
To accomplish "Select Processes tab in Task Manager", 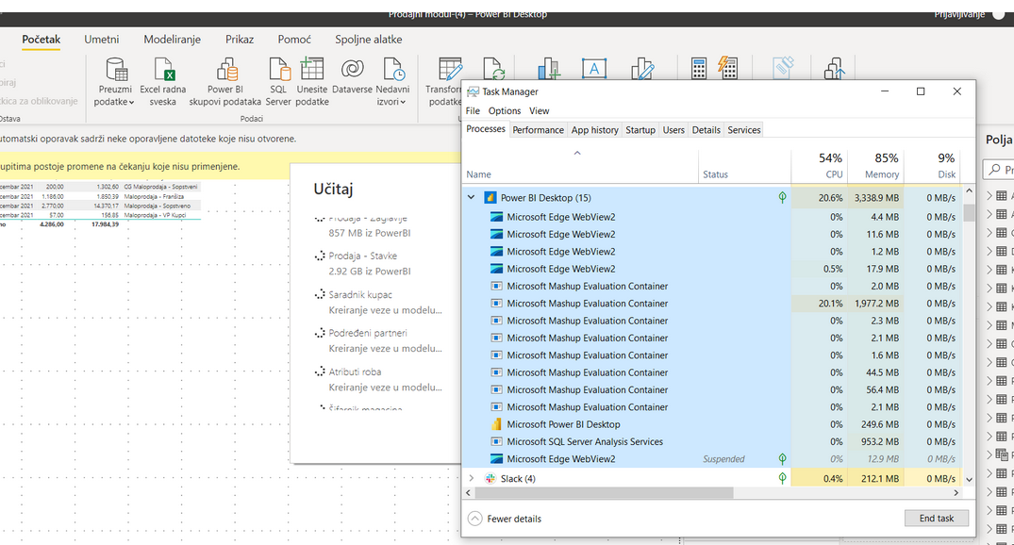I will click(x=486, y=128).
